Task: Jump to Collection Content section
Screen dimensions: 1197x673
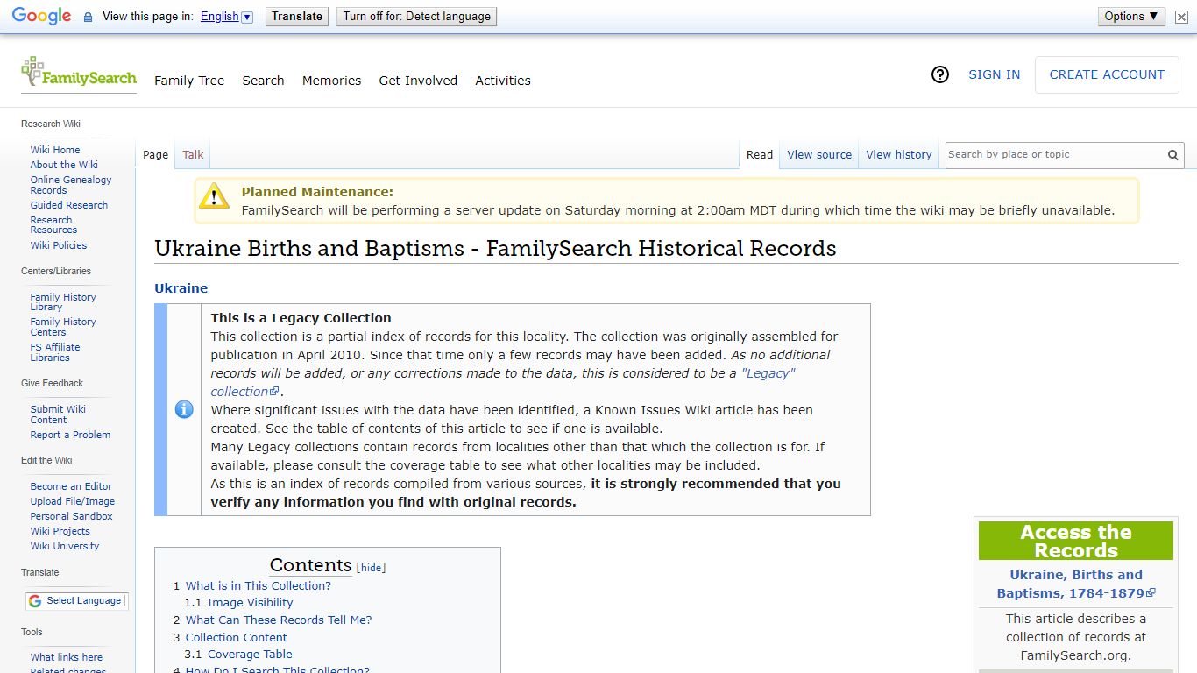Action: tap(237, 638)
